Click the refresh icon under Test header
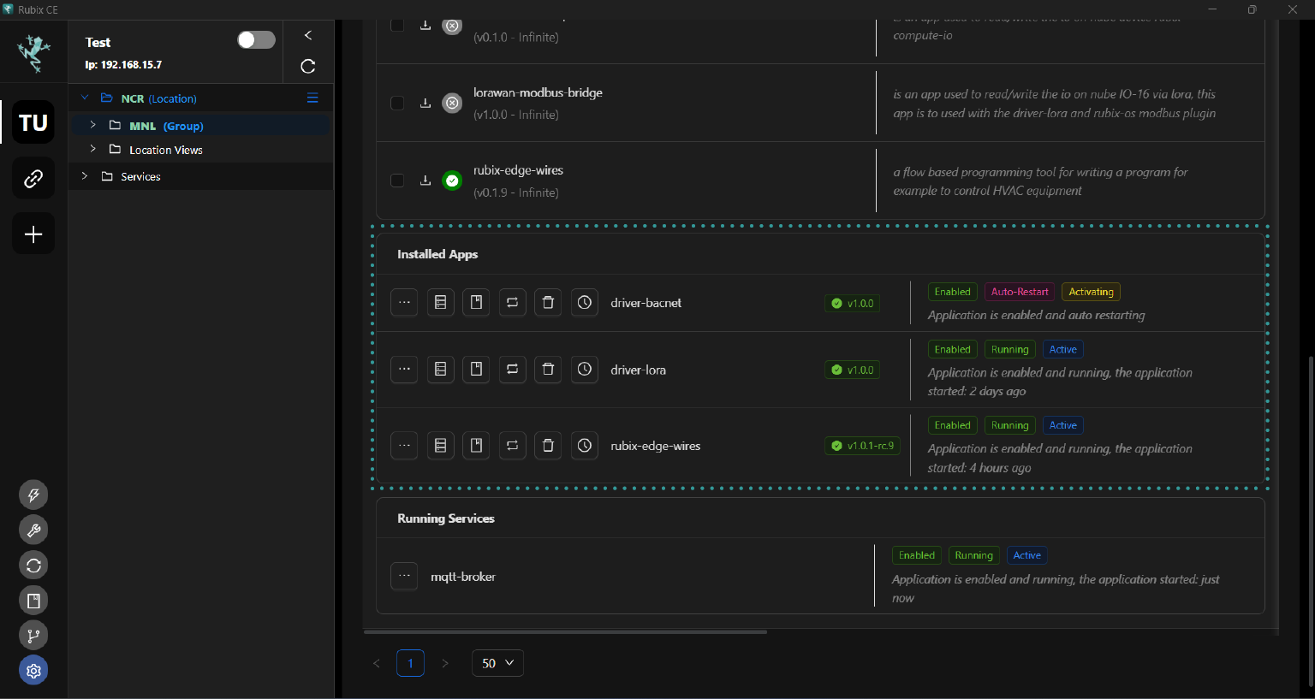This screenshot has height=699, width=1315. point(308,66)
